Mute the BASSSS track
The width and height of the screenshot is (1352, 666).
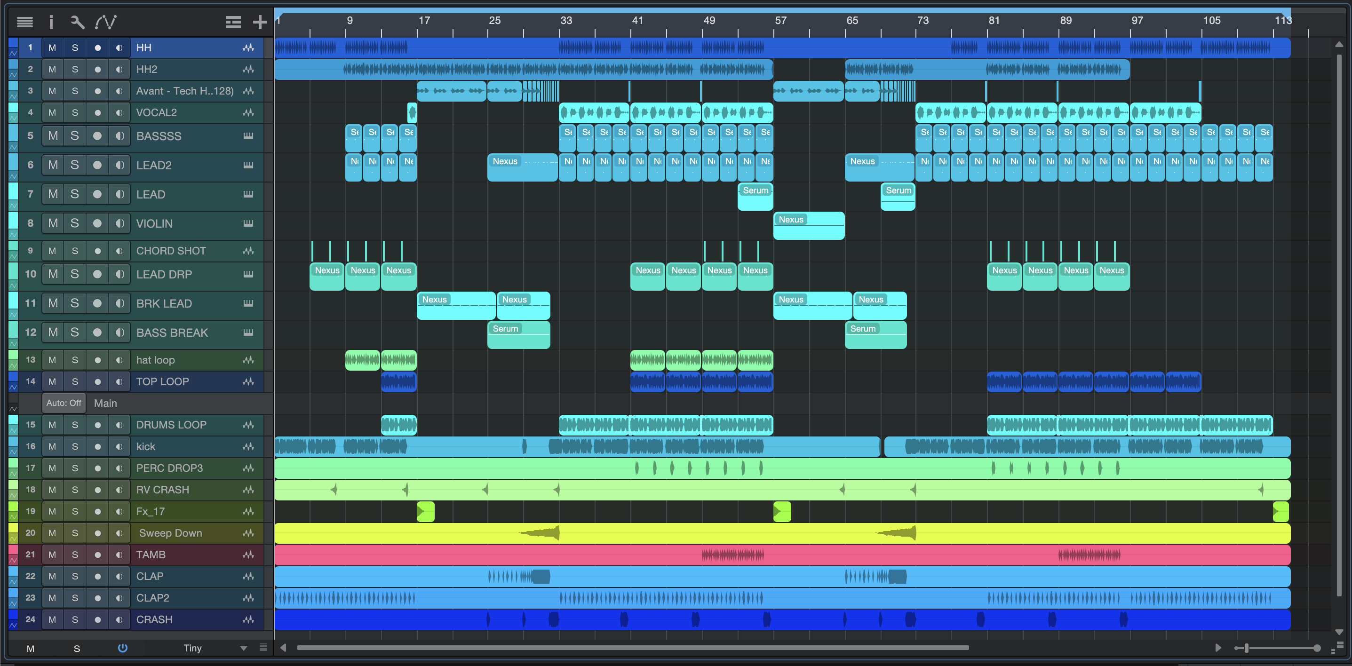coord(53,136)
